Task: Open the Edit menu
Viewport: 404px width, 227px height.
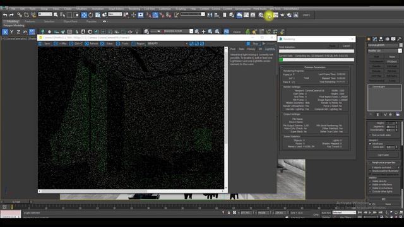Action: 23,9
